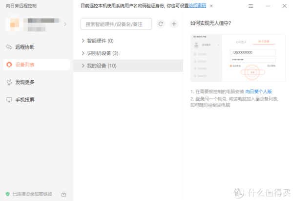This screenshot has height=201, width=293.
Task: Open account details via profile arrow
Action: (65, 24)
